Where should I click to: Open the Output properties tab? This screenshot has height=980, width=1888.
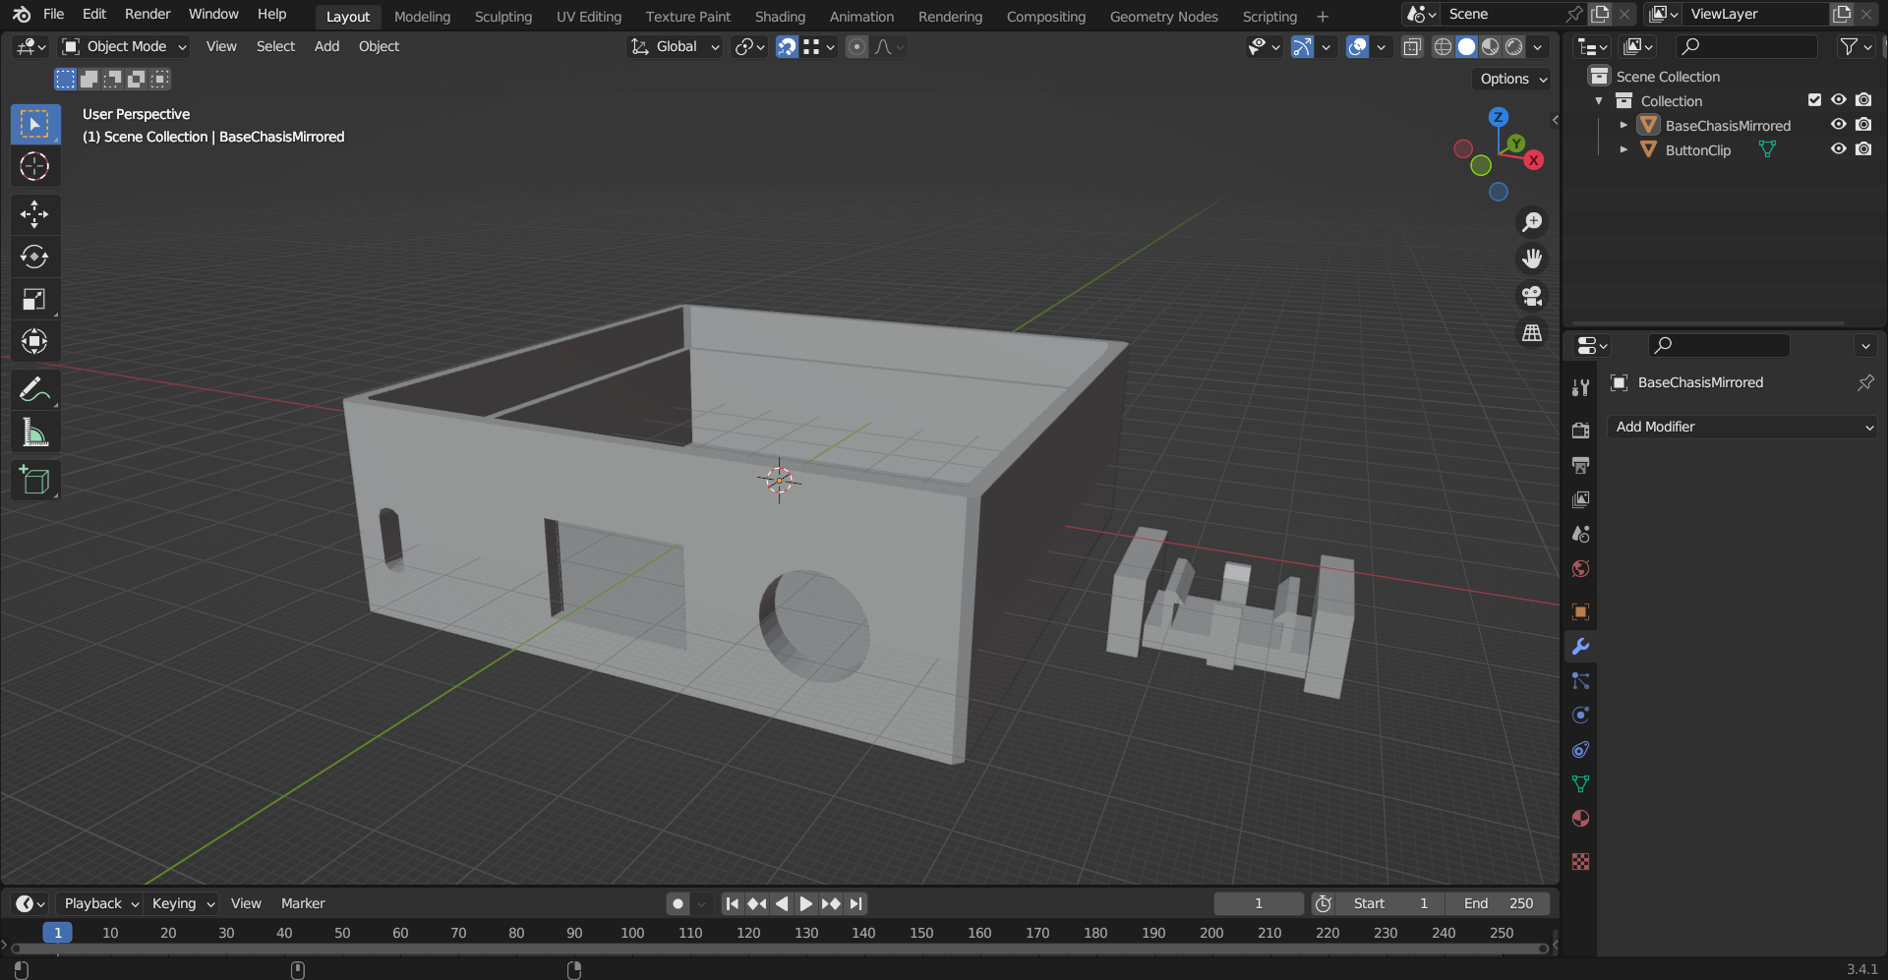[1580, 465]
